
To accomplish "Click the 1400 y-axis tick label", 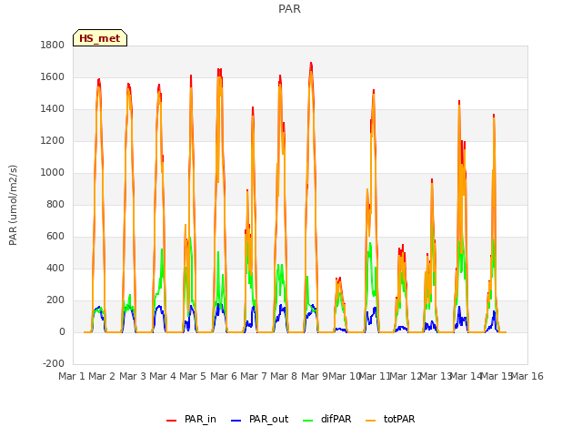I will click(x=53, y=109).
